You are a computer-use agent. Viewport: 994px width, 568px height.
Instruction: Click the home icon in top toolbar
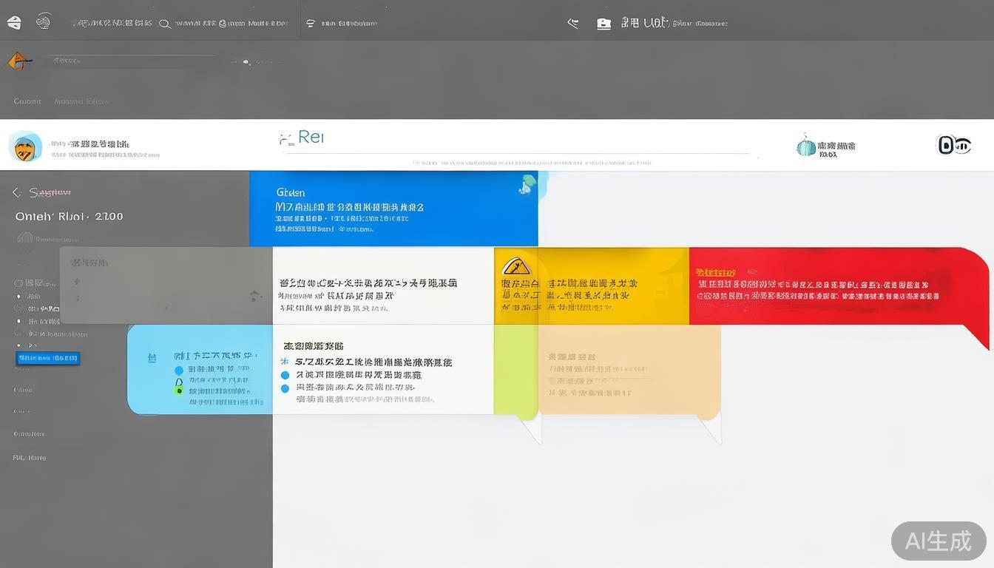pos(13,22)
